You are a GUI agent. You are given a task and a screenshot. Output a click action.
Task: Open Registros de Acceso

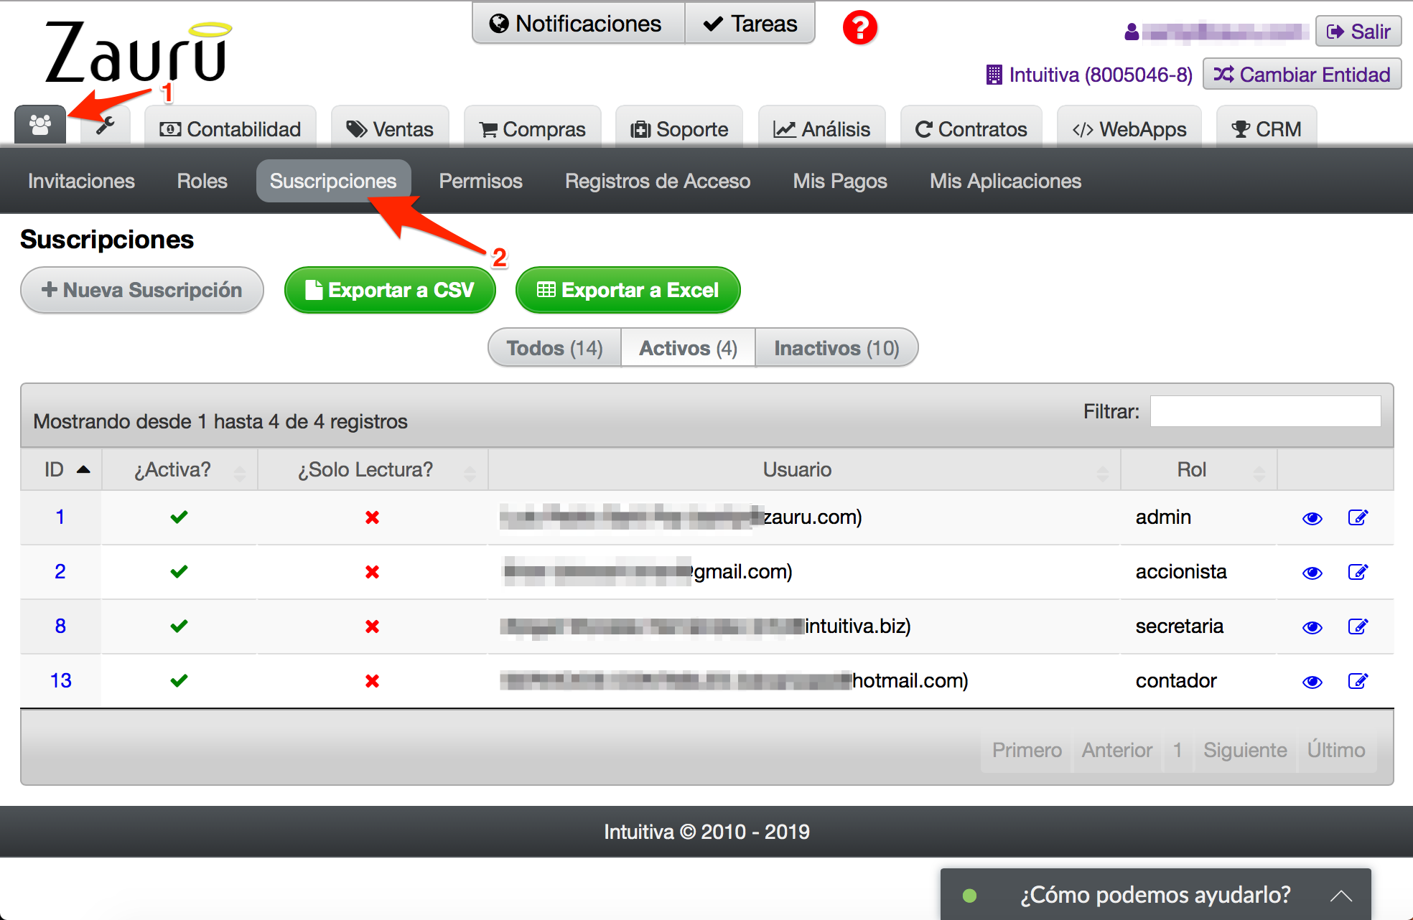coord(658,181)
